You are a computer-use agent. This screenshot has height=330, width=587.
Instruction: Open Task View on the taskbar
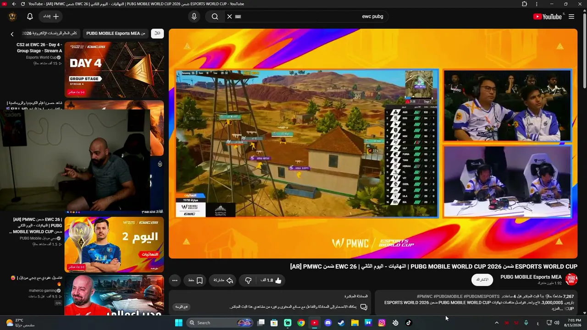pos(261,323)
